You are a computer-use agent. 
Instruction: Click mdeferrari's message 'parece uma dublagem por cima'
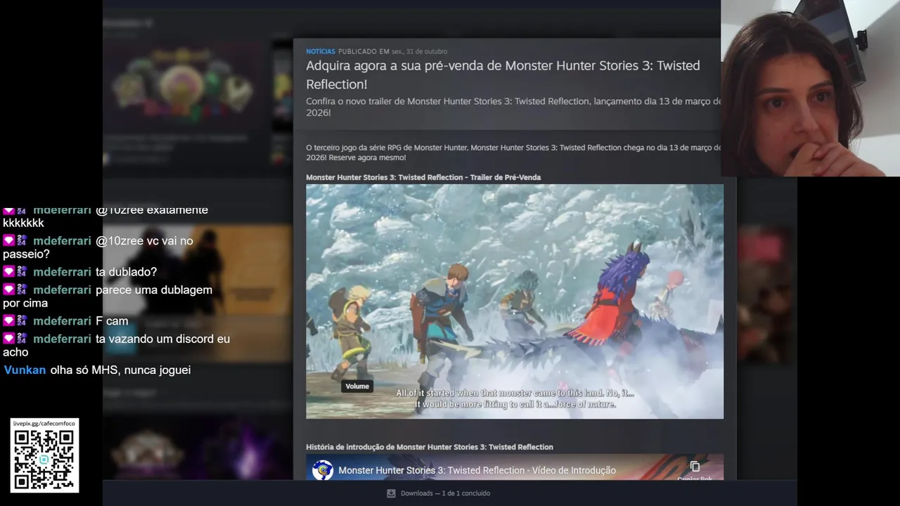(x=108, y=297)
